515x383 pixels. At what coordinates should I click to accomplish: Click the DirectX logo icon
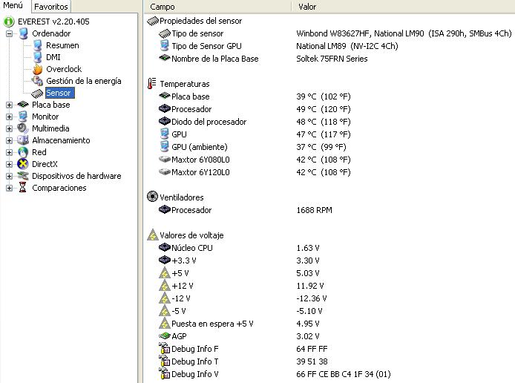point(23,164)
